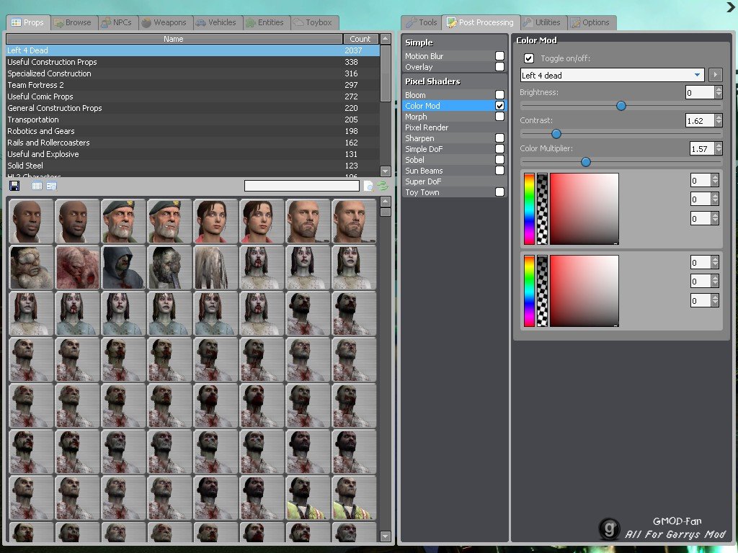Open the Left 4 dead preset dropdown

613,75
